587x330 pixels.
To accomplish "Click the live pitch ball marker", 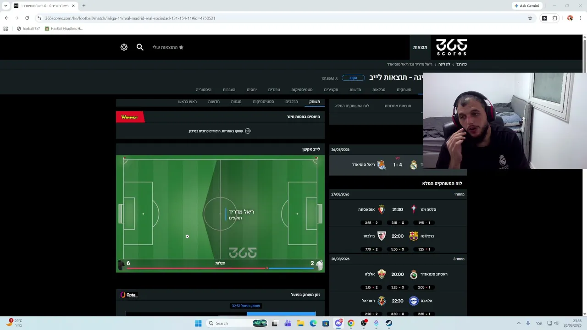I will click(x=187, y=236).
